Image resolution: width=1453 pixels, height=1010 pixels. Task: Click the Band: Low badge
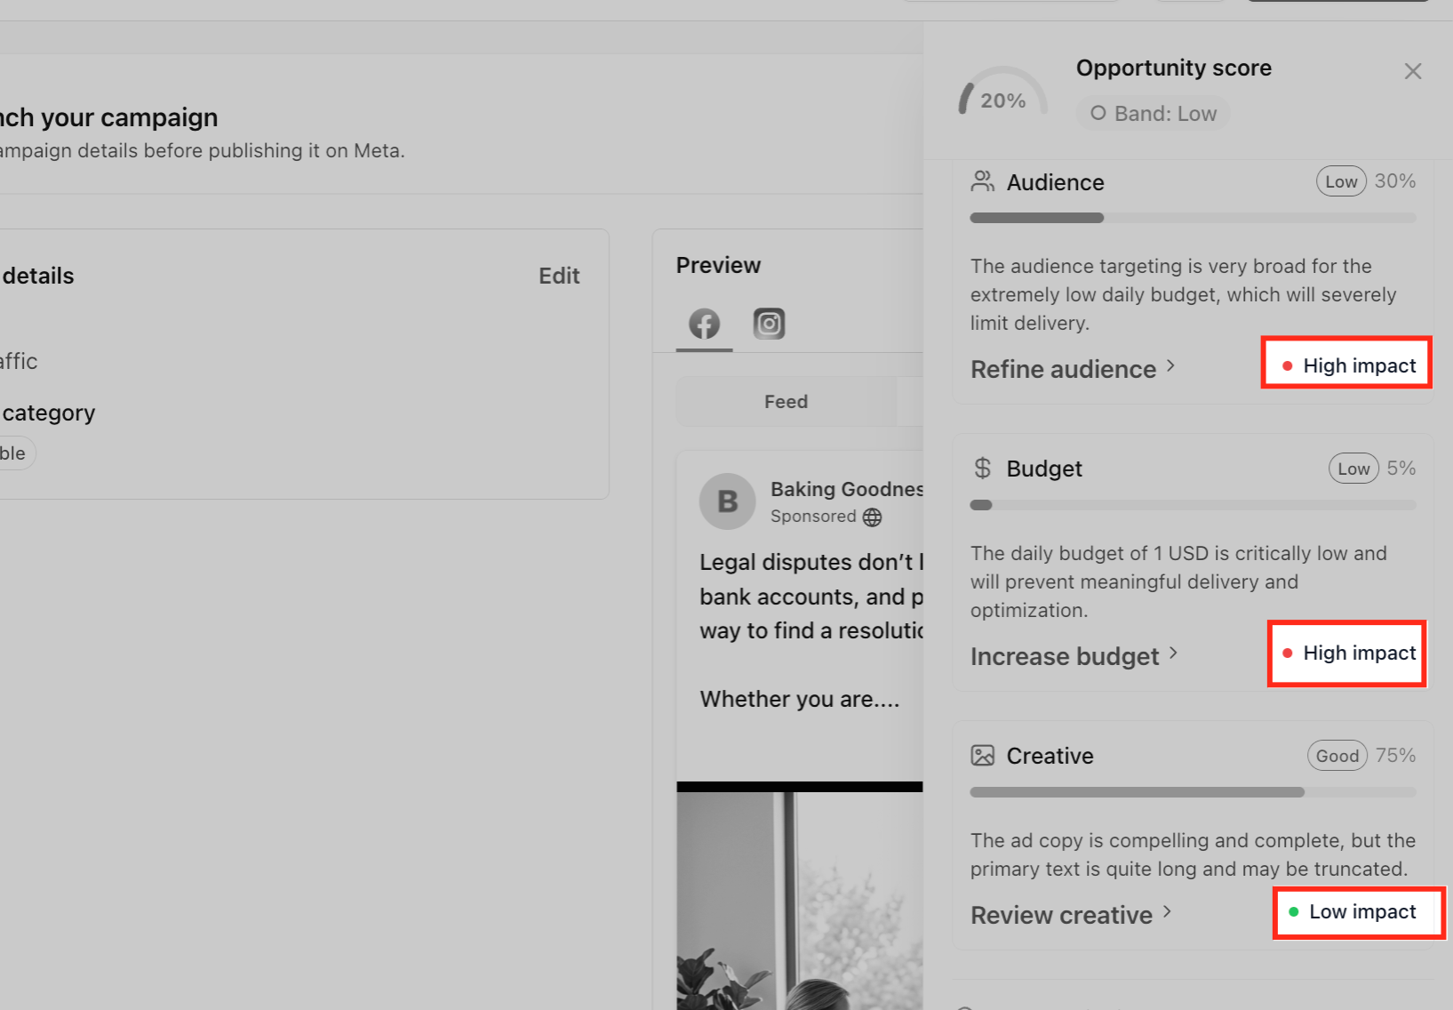tap(1154, 114)
